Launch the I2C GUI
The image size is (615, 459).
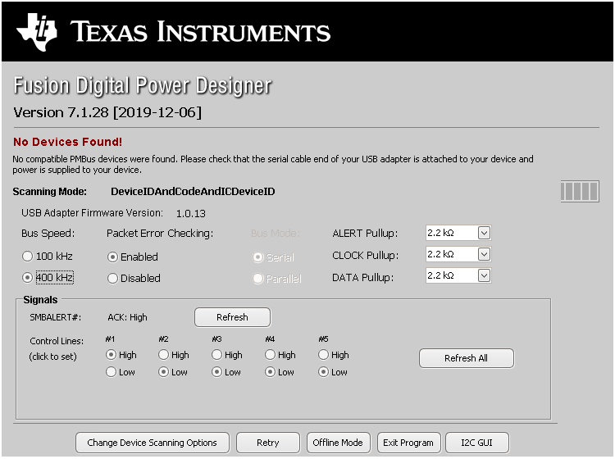click(478, 443)
